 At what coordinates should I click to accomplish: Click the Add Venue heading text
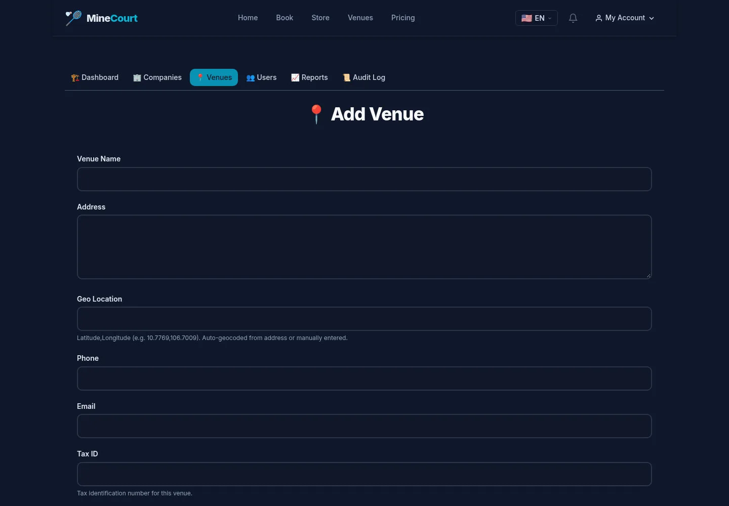377,114
